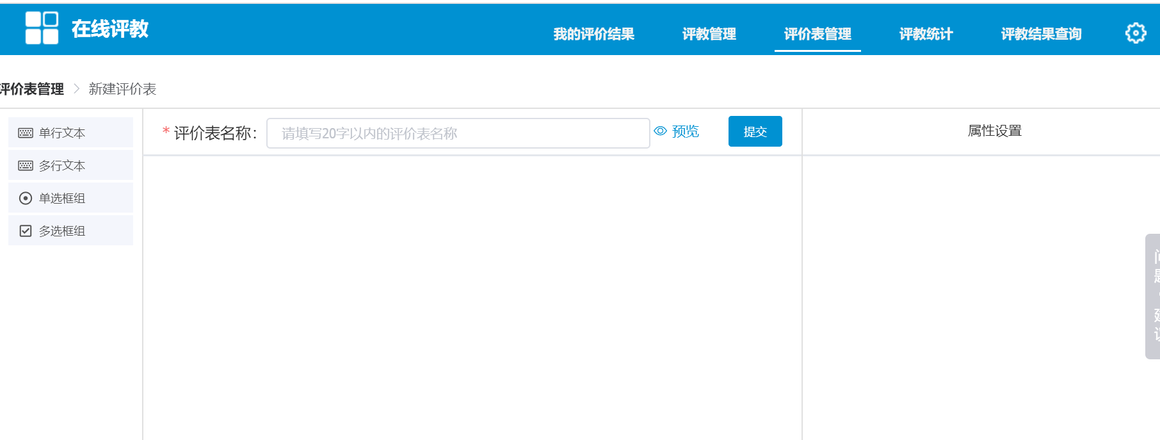This screenshot has height=440, width=1160.
Task: Click the 在线评教 title text
Action: (x=110, y=29)
